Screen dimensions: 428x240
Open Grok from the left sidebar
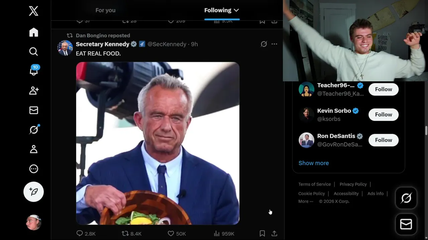(34, 129)
